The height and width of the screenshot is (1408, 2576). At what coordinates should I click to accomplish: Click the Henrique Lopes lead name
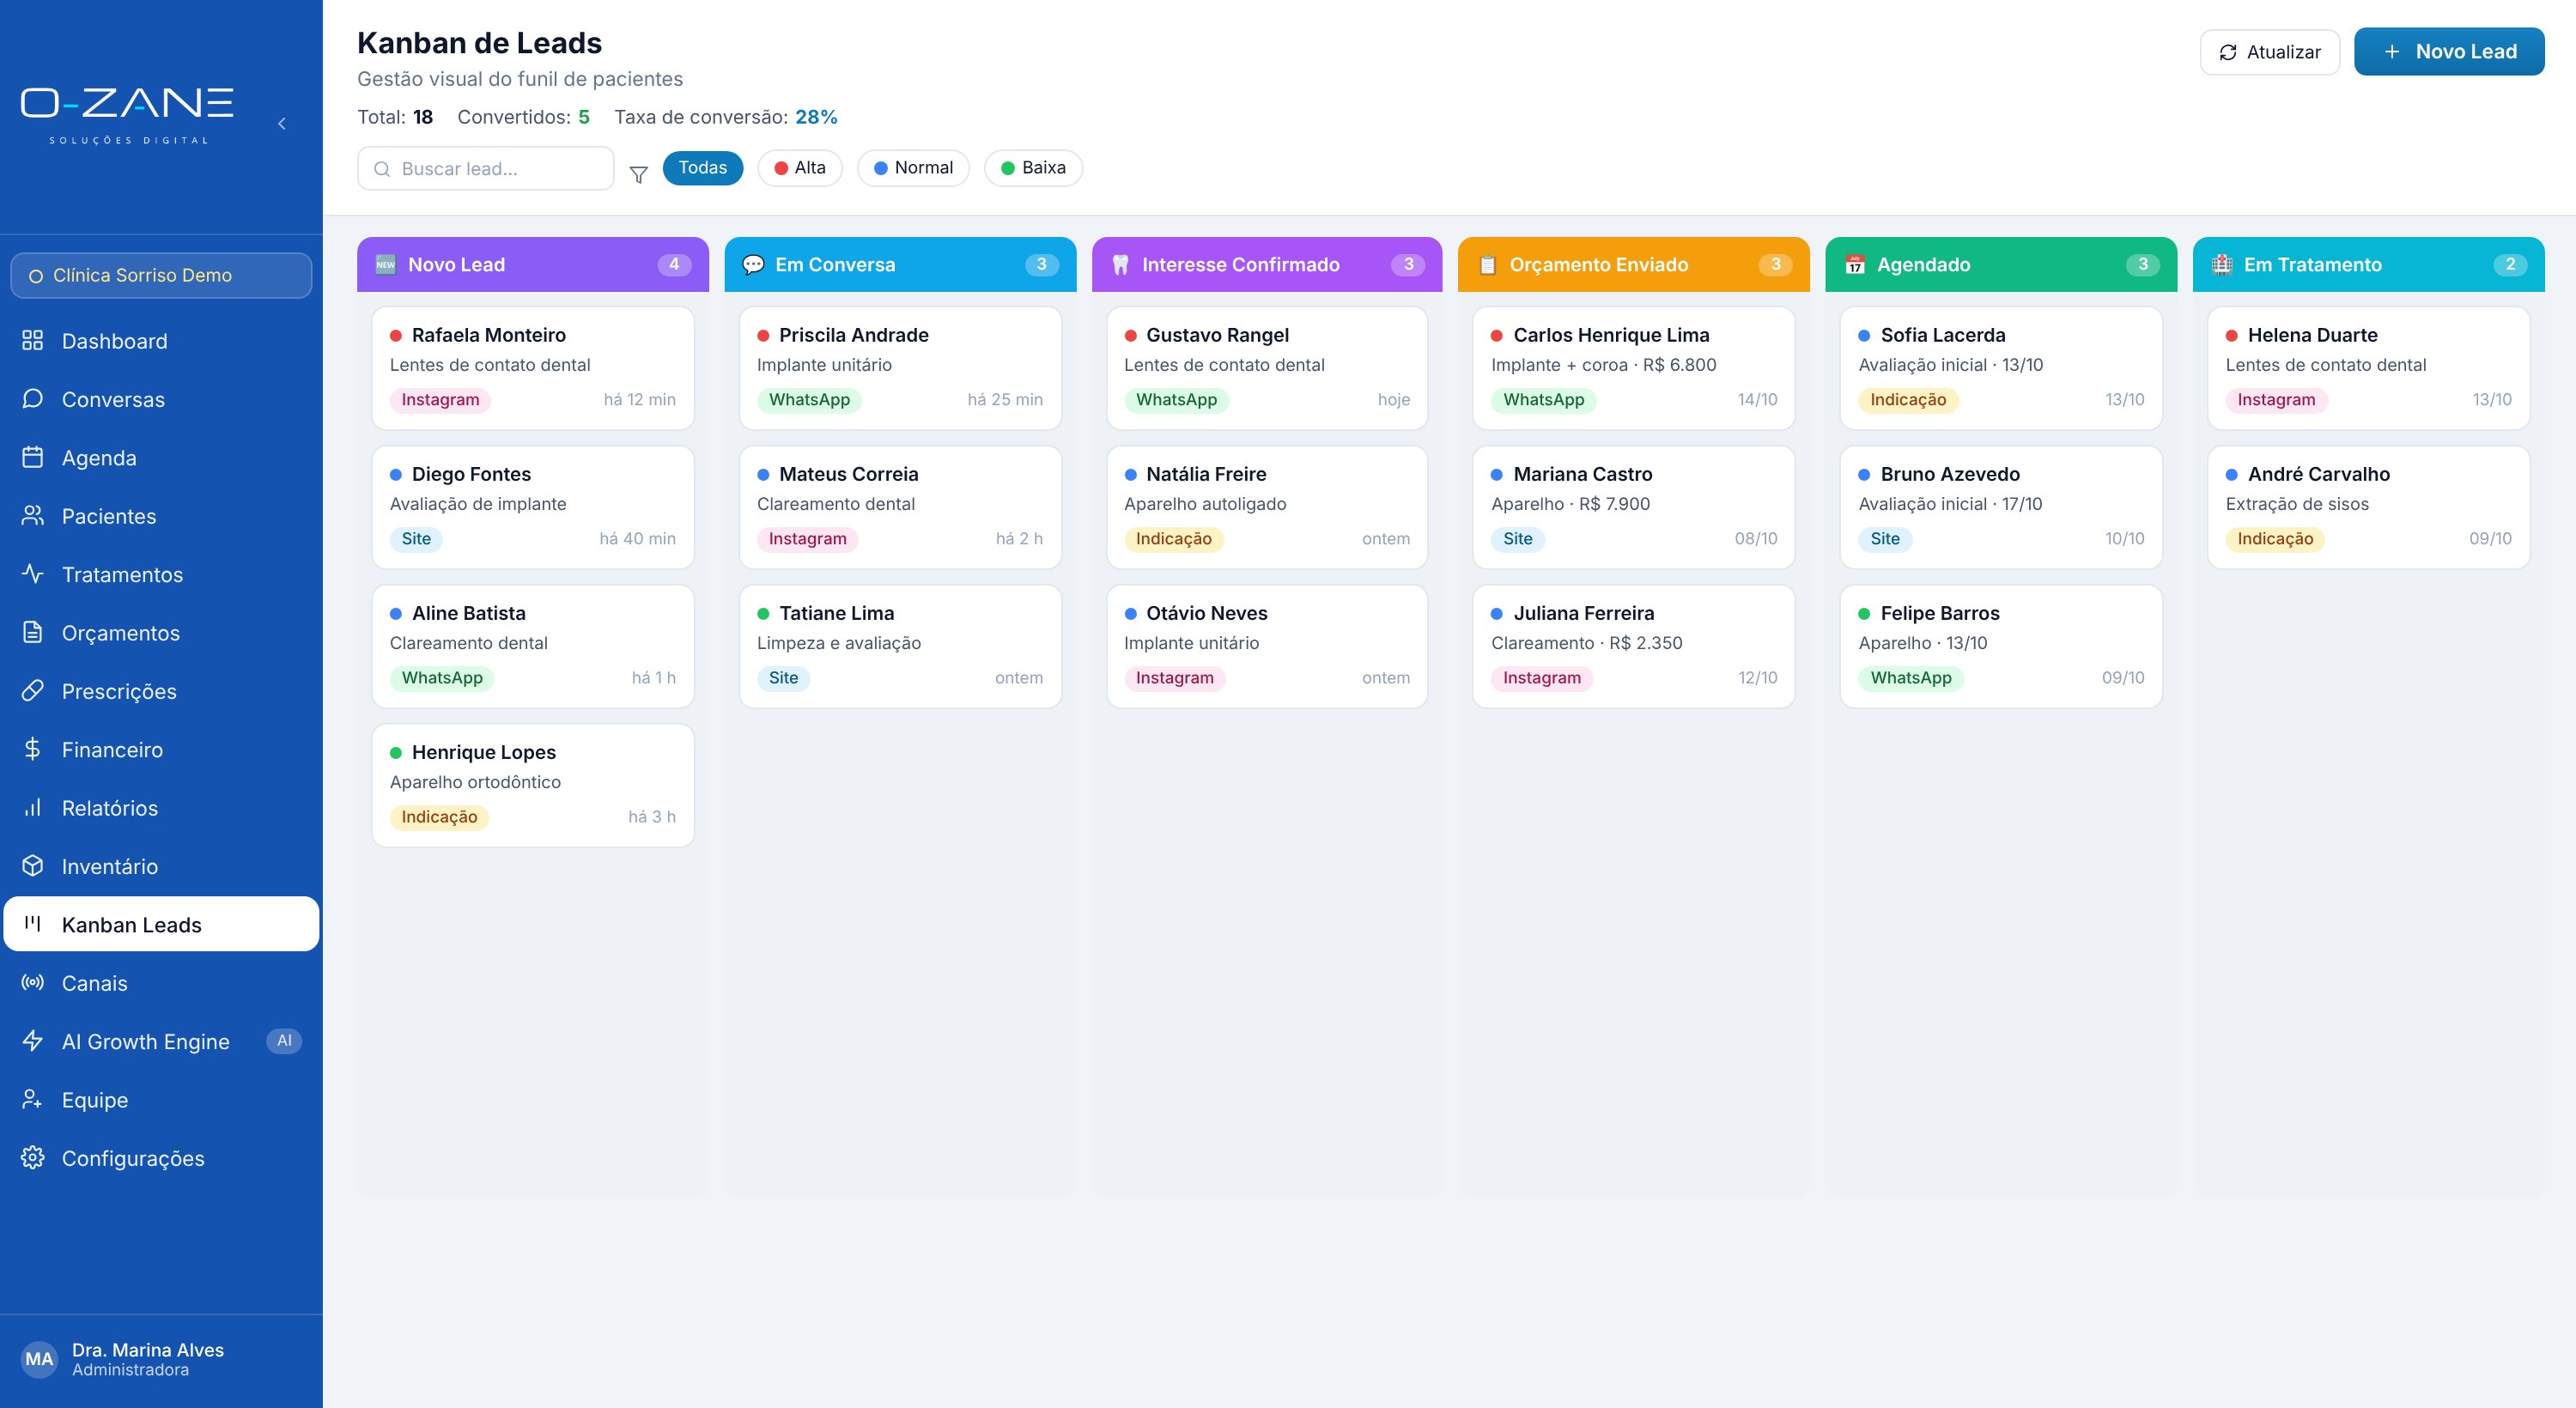click(483, 751)
